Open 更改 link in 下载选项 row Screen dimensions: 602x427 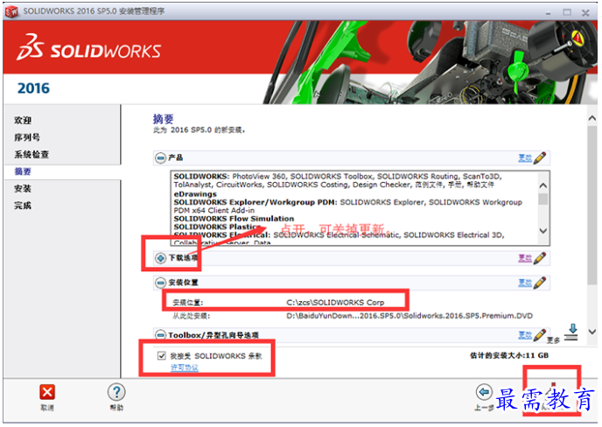525,258
